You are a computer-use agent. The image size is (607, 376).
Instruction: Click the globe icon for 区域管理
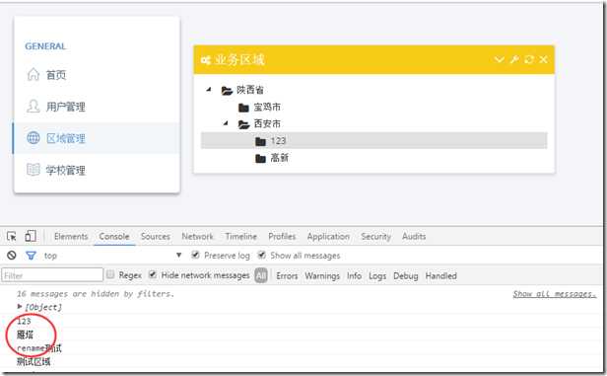pyautogui.click(x=34, y=138)
